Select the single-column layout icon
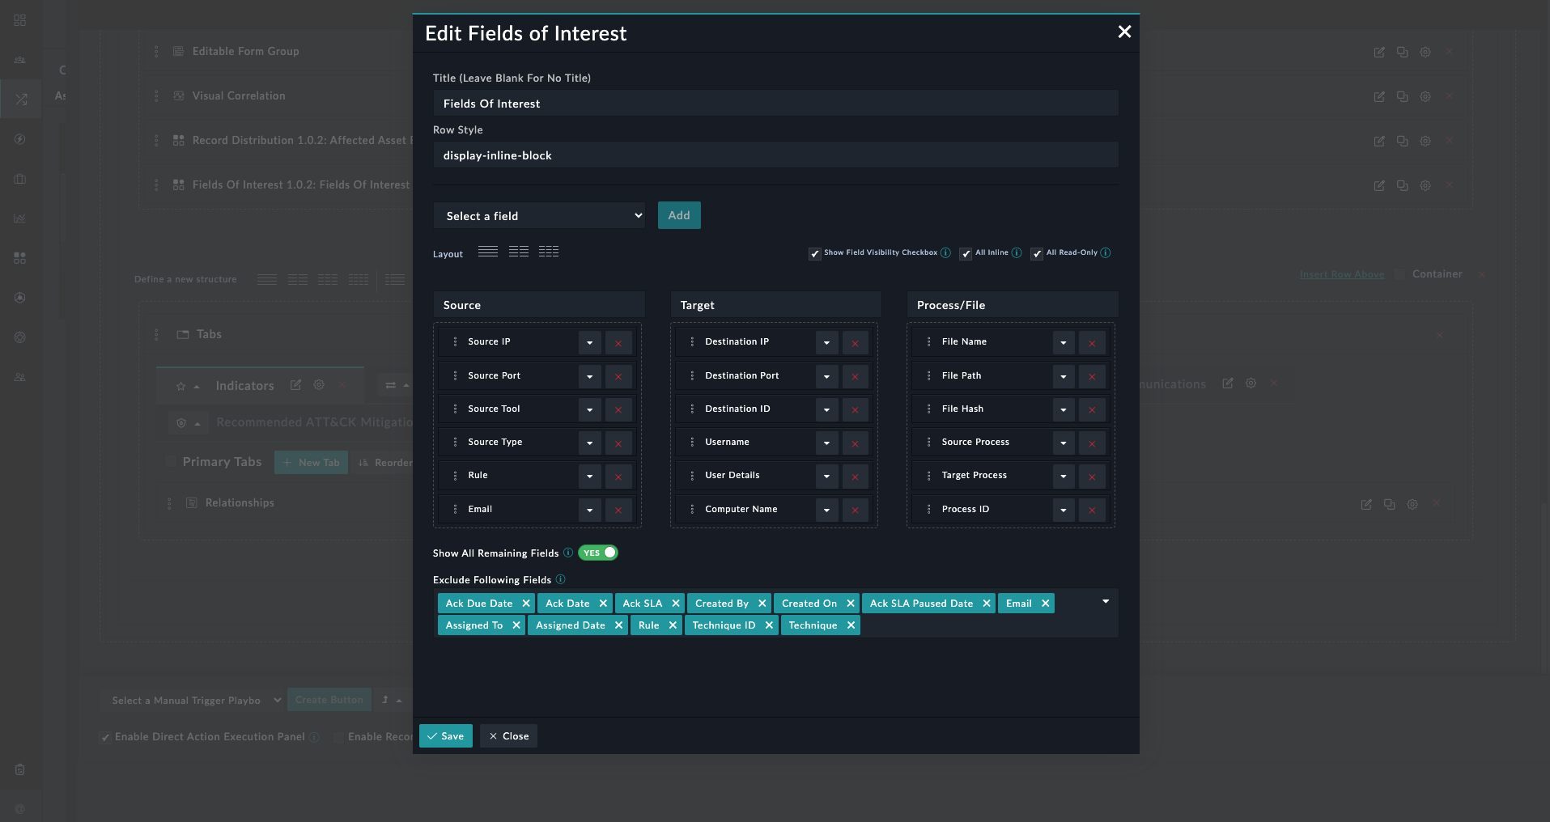Screen dimensions: 1550x822 [487, 252]
